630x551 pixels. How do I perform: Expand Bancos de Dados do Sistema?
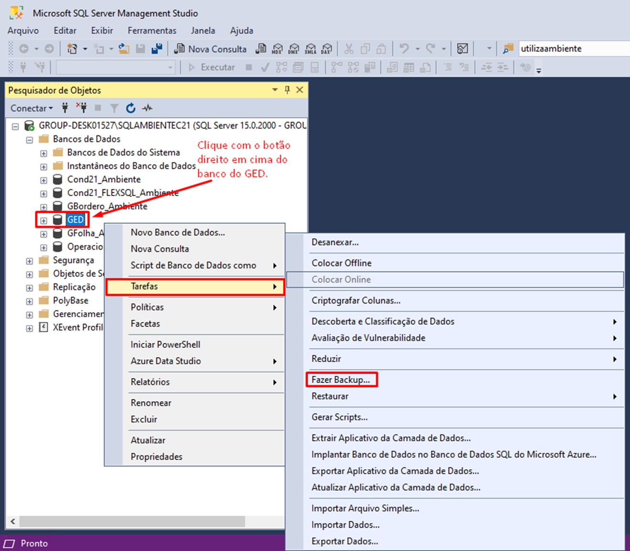pos(44,154)
